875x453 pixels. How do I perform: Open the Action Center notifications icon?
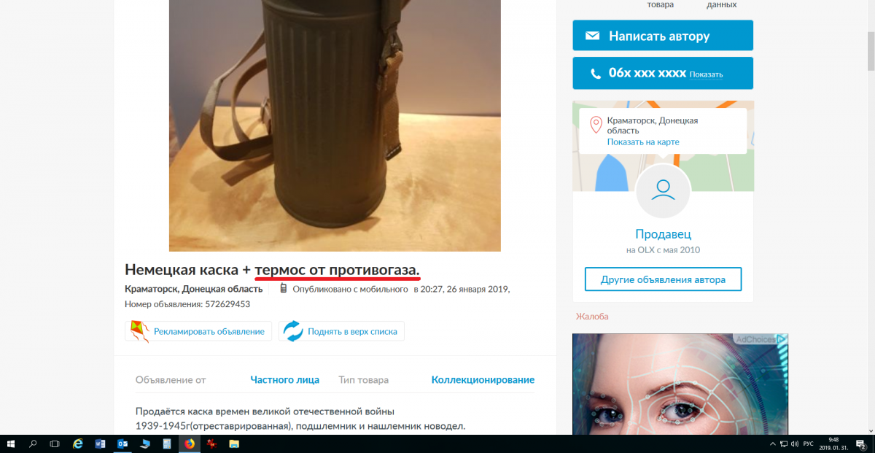860,444
